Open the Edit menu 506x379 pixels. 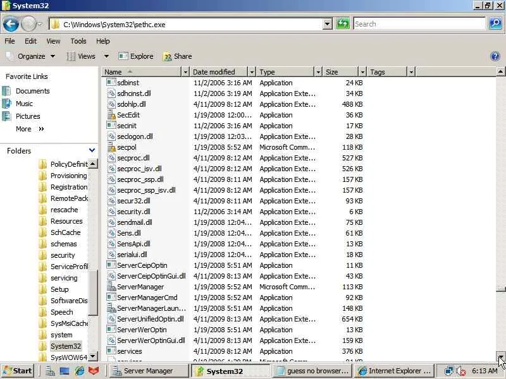point(30,41)
